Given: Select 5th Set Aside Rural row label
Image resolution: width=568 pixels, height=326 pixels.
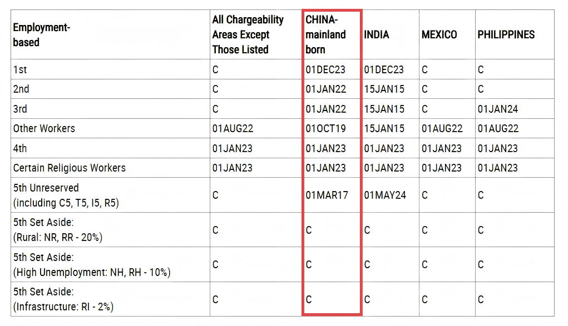Looking at the screenshot, I should [x=57, y=230].
